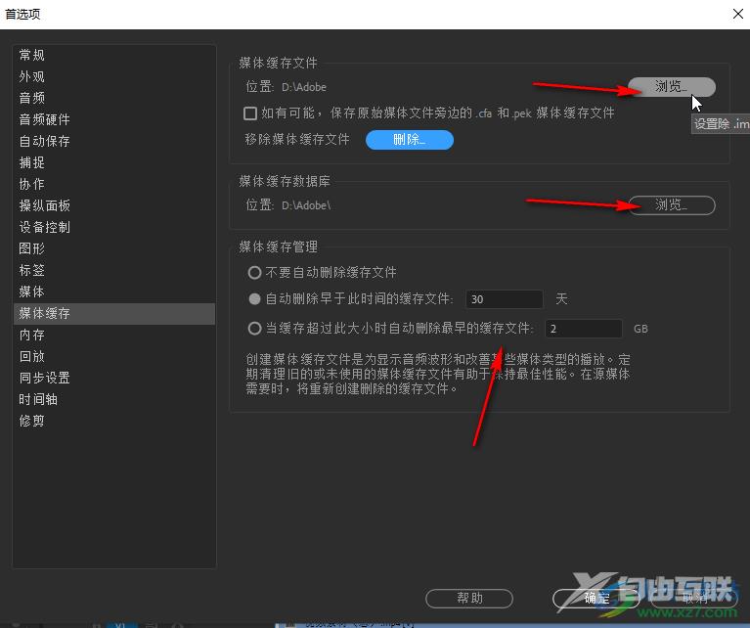This screenshot has height=628, width=750.
Task: Click the 30 days input field
Action: coord(505,299)
